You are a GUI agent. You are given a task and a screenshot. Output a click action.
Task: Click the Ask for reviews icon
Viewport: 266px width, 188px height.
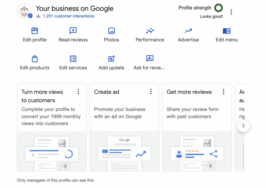pyautogui.click(x=150, y=59)
